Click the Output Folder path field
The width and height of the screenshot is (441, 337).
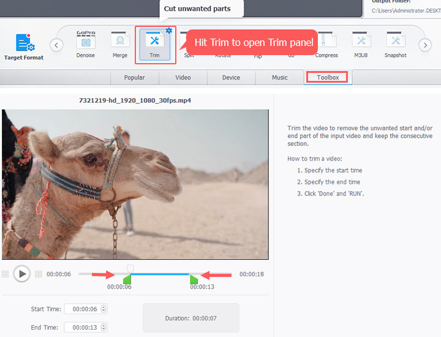405,10
